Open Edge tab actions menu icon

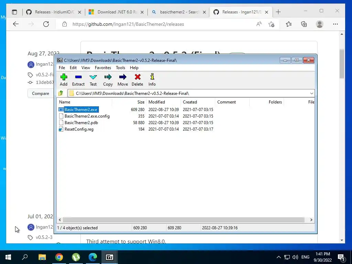(14, 12)
